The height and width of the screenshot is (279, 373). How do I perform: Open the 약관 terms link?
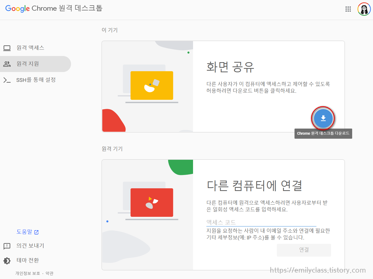(49, 273)
